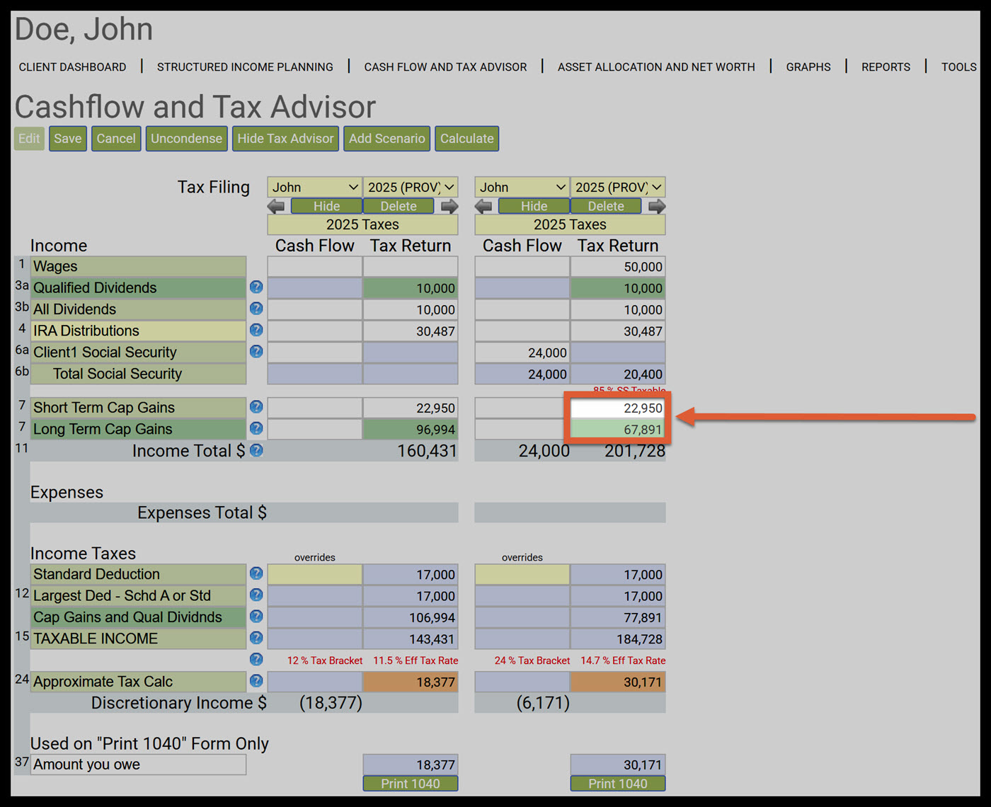
Task: Click first scenario Standard Deduction overrides field
Action: (x=315, y=574)
